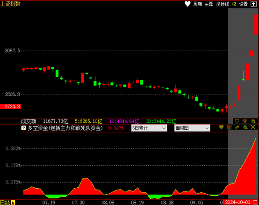Screen dimensions: 259x205
Task: Open the 主图 main chart menu
Action: pyautogui.click(x=209, y=4)
